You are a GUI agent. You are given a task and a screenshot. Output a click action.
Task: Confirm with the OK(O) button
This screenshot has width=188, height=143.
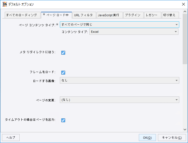point(147,137)
